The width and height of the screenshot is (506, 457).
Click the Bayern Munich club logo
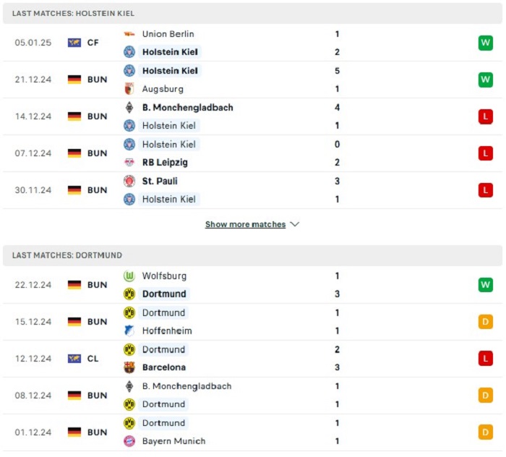tap(129, 441)
